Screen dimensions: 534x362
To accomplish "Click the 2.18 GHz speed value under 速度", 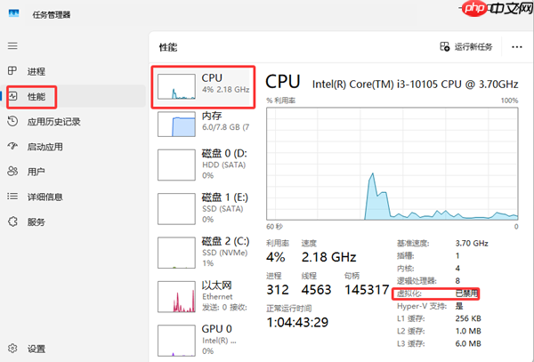I will click(328, 257).
